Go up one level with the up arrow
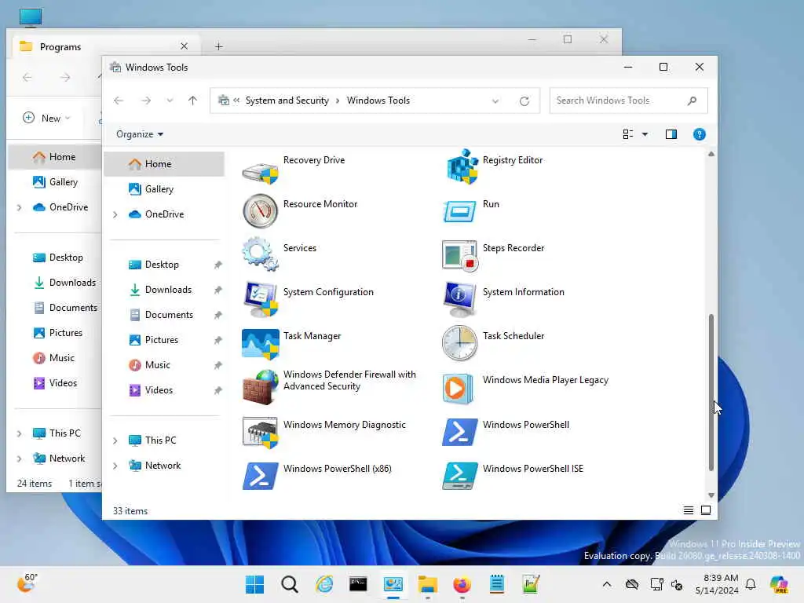Screen dimensions: 804x603 (x=192, y=100)
